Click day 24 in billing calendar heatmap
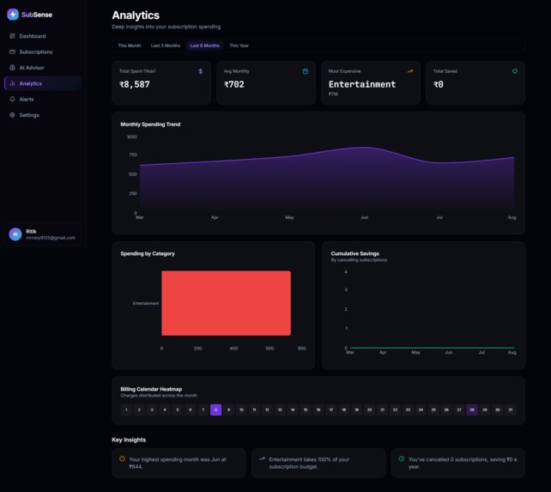The height and width of the screenshot is (492, 551). click(x=421, y=410)
